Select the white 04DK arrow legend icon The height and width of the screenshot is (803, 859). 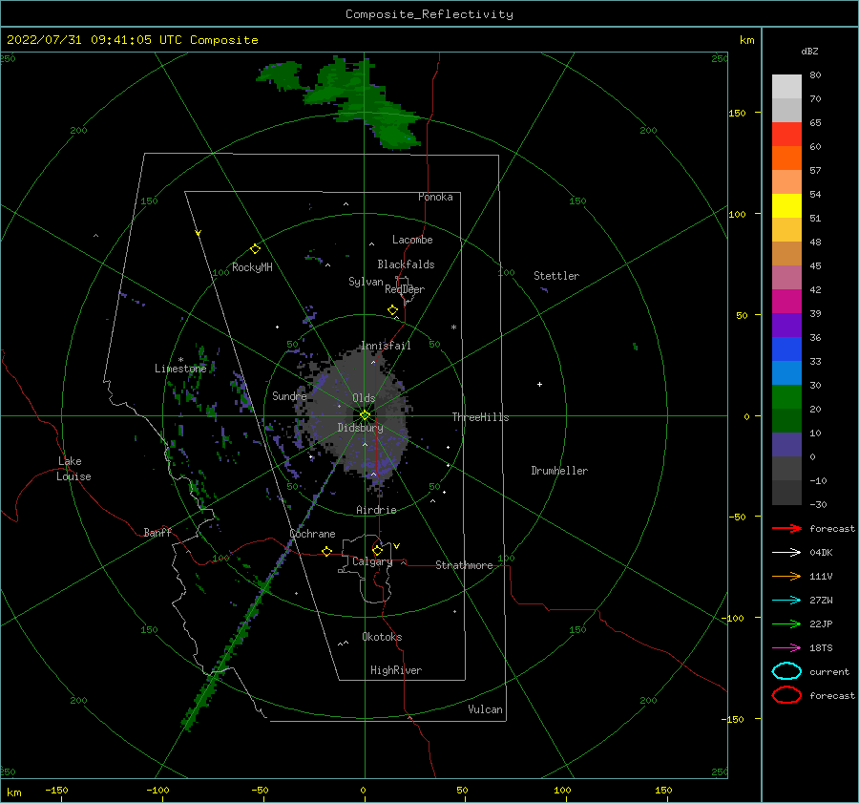pyautogui.click(x=786, y=552)
